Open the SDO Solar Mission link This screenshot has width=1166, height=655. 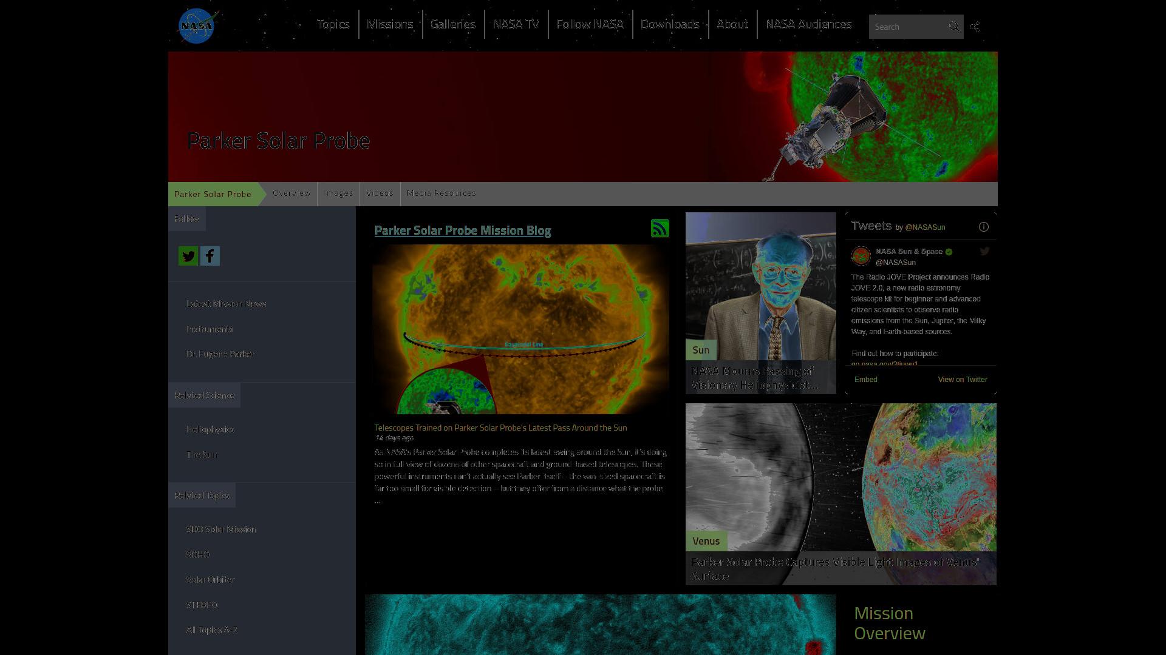(222, 529)
